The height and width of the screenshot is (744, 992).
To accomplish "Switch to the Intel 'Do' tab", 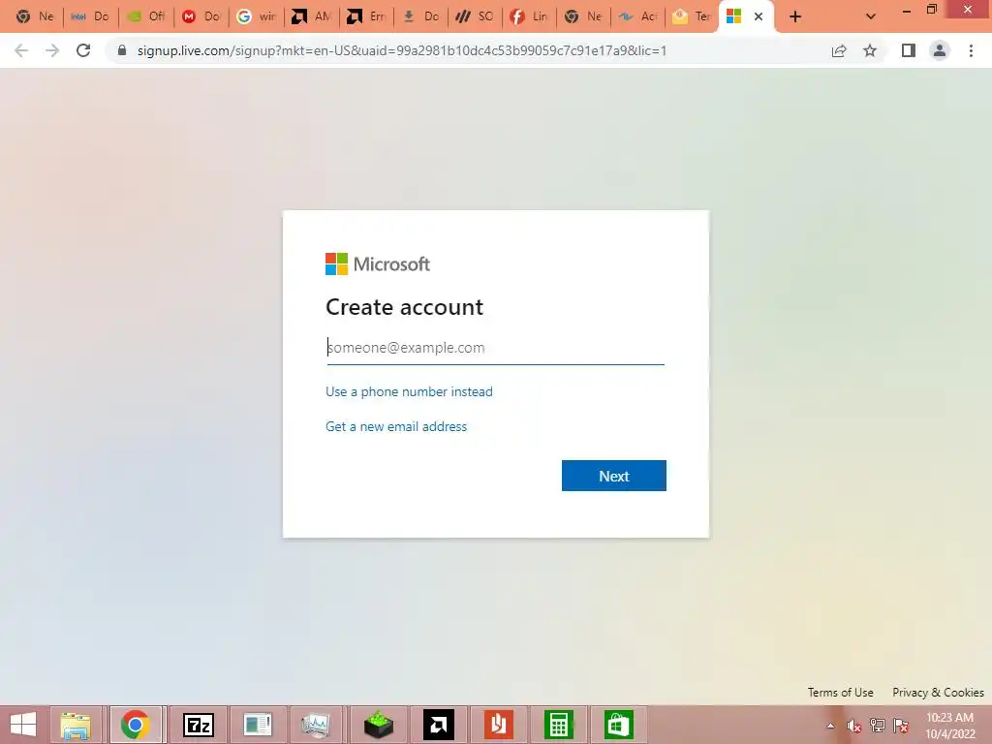I will click(90, 16).
